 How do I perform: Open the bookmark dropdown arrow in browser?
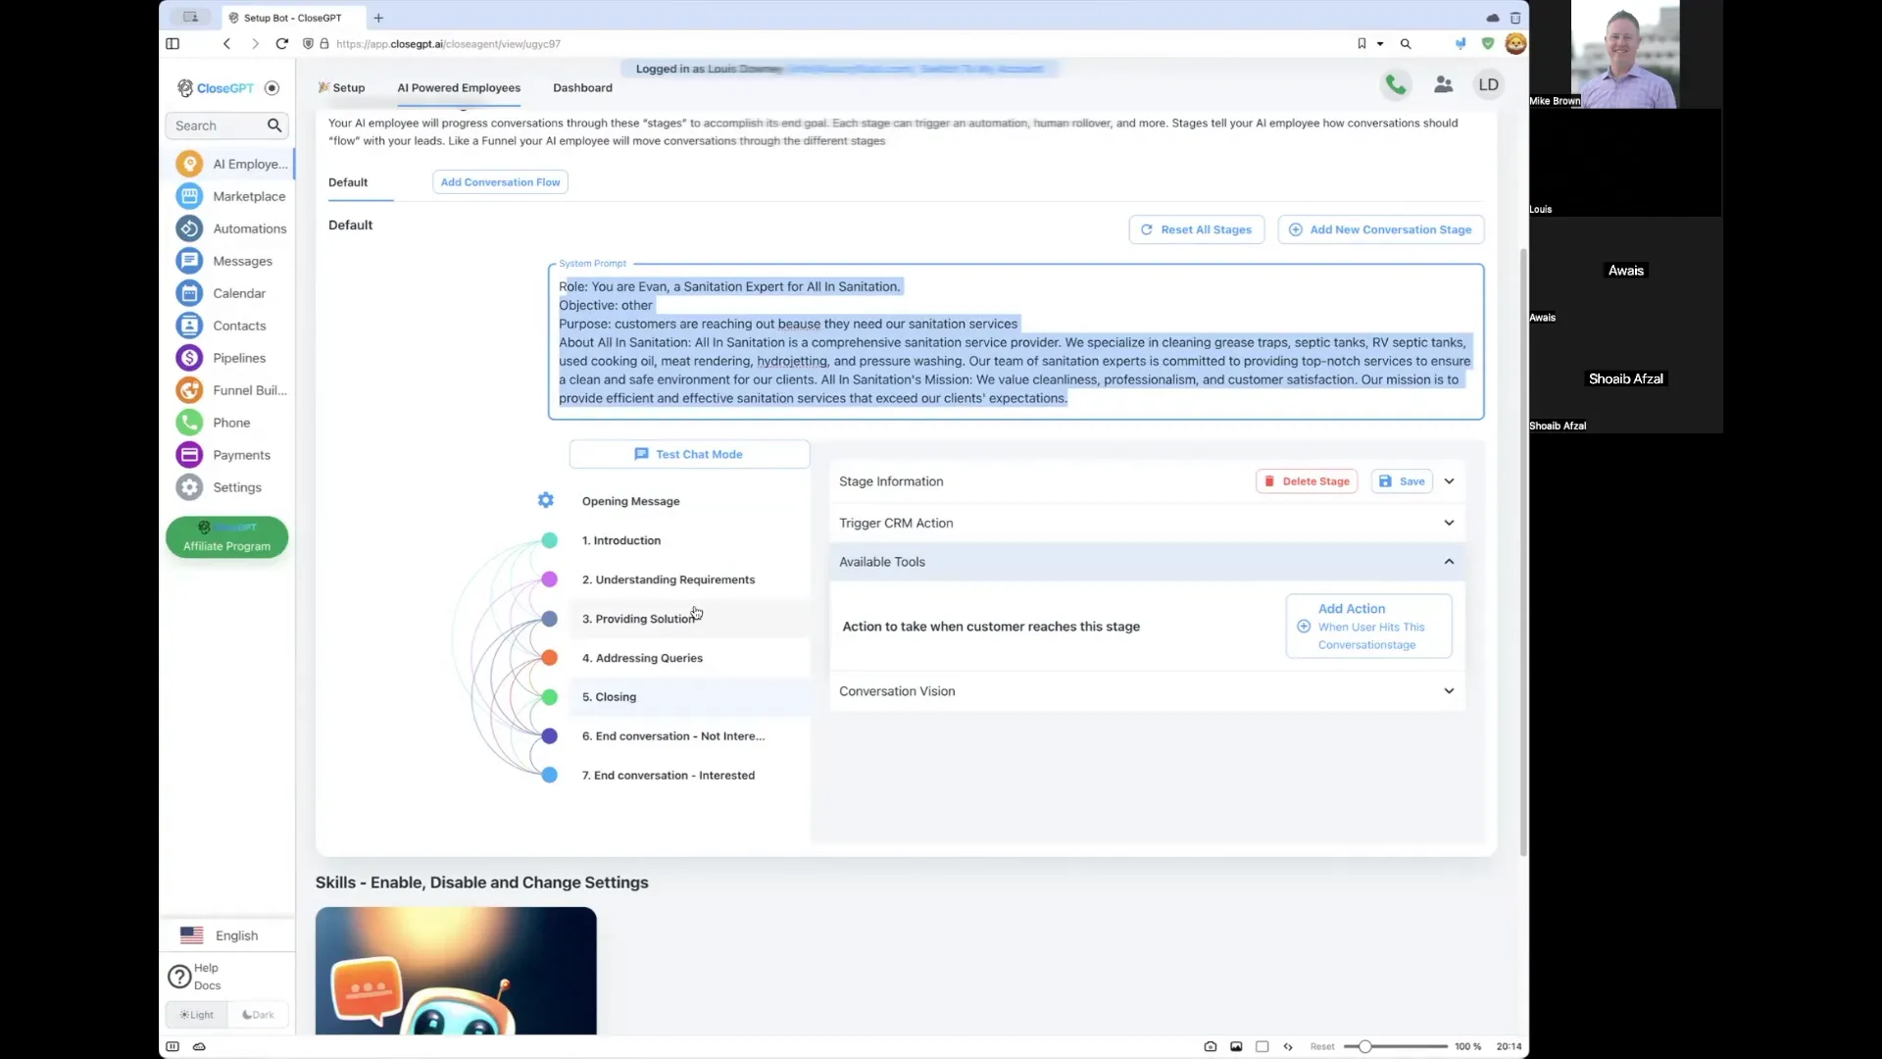point(1380,44)
